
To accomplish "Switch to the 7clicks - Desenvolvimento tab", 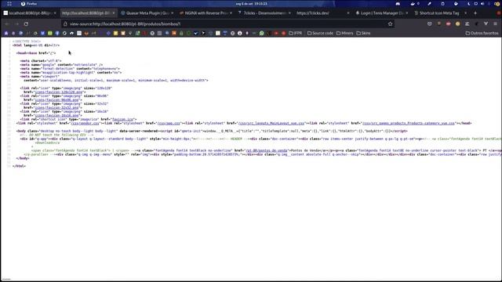I will (264, 13).
